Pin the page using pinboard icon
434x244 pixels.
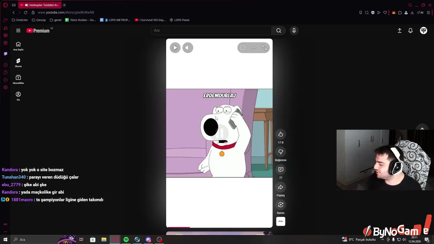[x=360, y=13]
